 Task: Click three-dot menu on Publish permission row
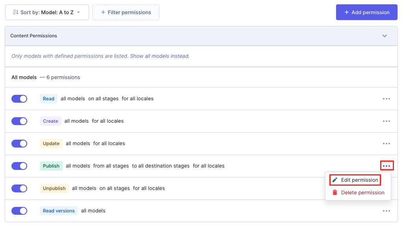click(386, 166)
